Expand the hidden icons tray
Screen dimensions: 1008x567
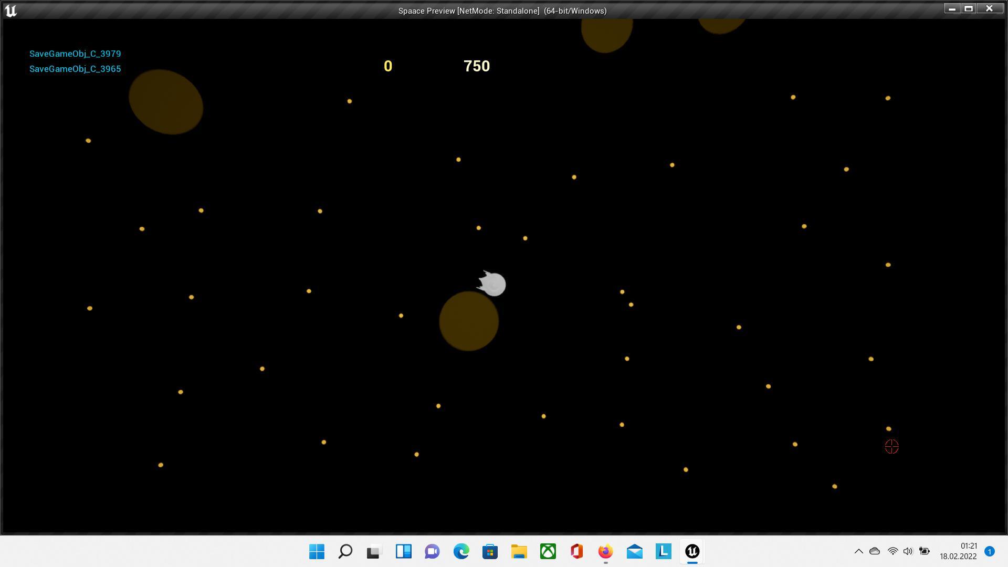859,551
